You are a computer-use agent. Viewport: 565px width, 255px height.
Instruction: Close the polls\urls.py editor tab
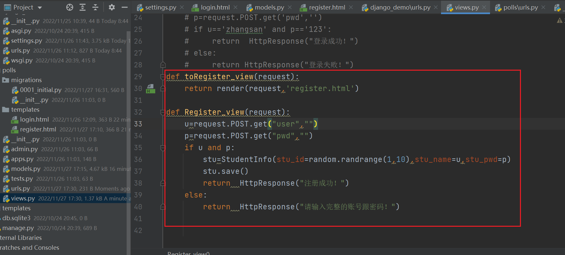click(x=543, y=7)
